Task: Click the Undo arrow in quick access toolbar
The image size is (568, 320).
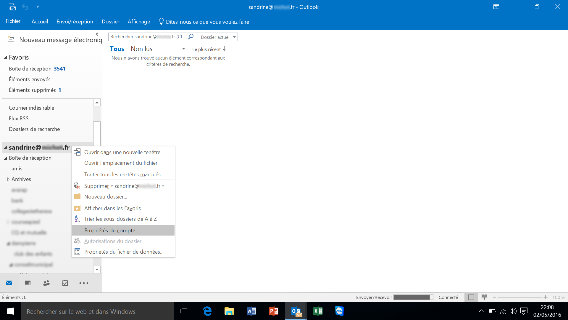Action: pyautogui.click(x=25, y=7)
